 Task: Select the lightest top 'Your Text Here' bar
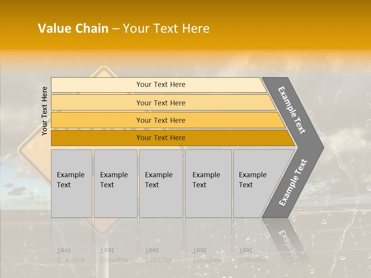click(x=160, y=85)
